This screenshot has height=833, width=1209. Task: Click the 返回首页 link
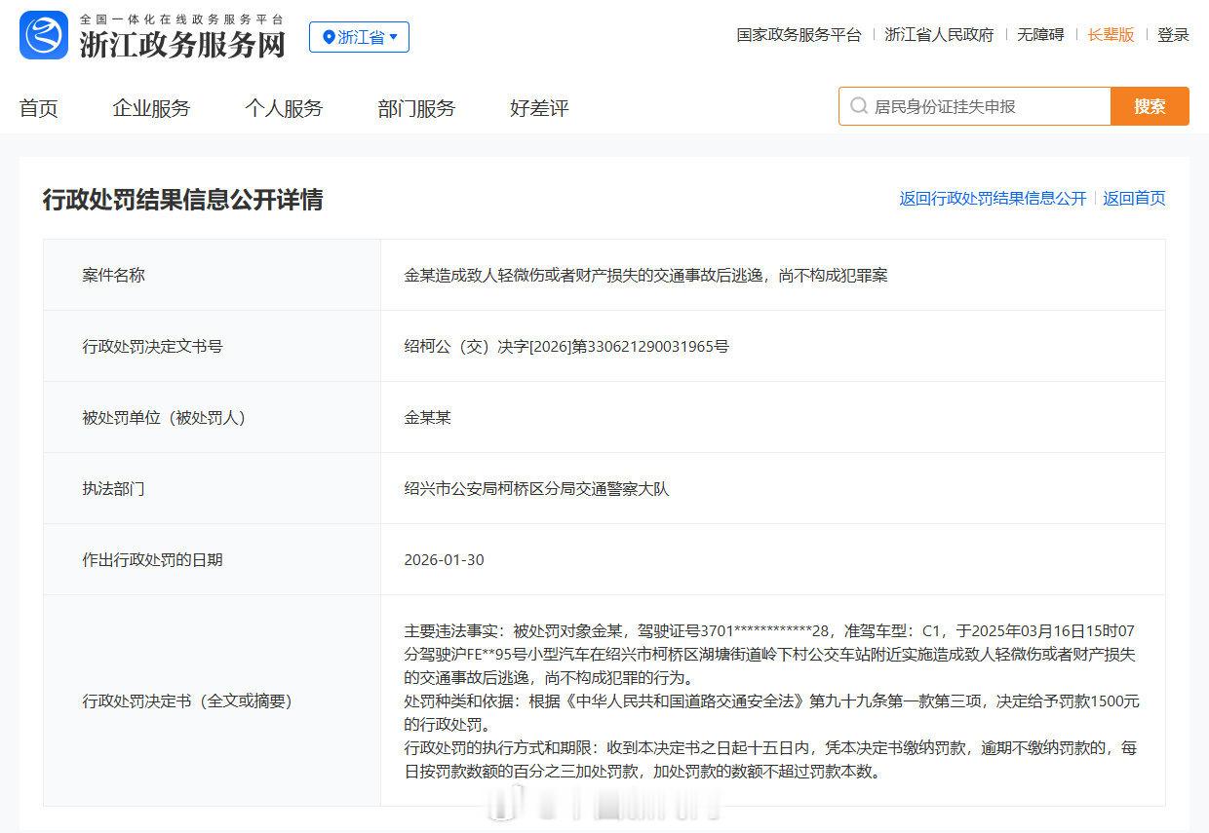[x=1133, y=198]
